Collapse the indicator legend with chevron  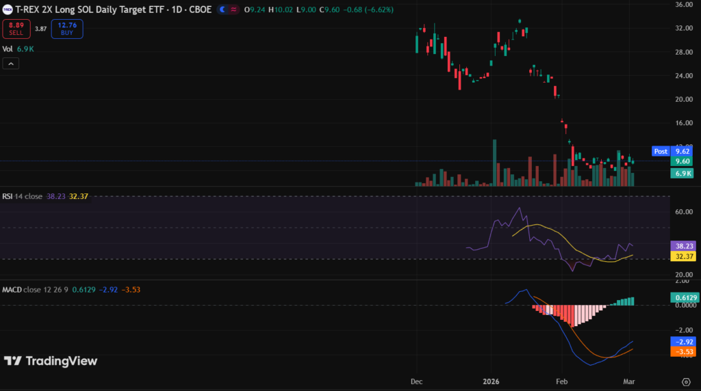[x=11, y=64]
